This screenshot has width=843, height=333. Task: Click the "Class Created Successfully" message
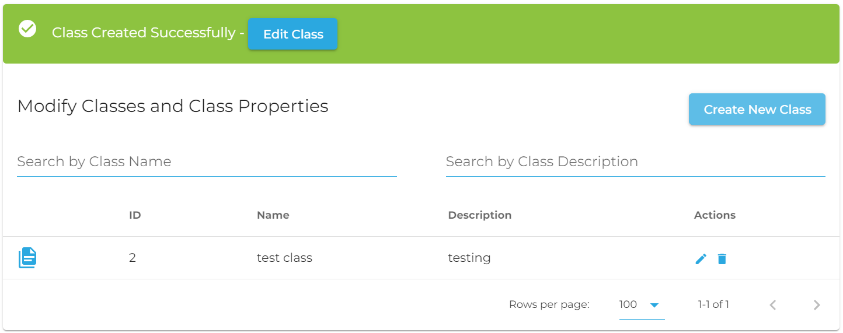pyautogui.click(x=144, y=33)
